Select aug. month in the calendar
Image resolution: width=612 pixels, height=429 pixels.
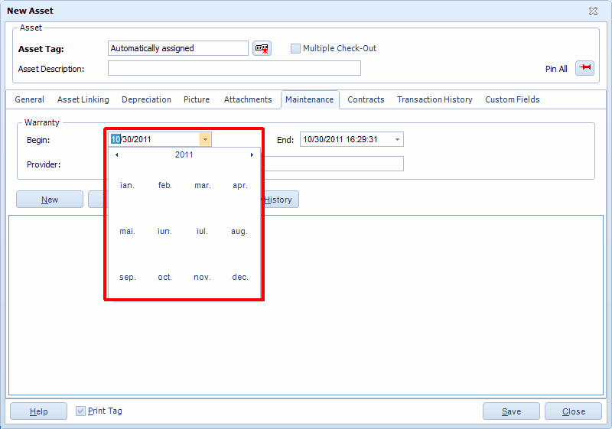coord(239,231)
